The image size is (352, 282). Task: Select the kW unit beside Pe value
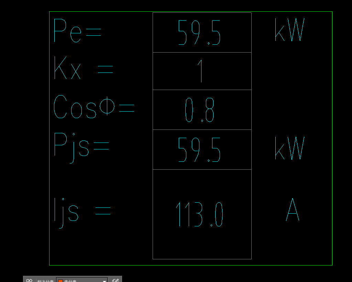tap(290, 30)
